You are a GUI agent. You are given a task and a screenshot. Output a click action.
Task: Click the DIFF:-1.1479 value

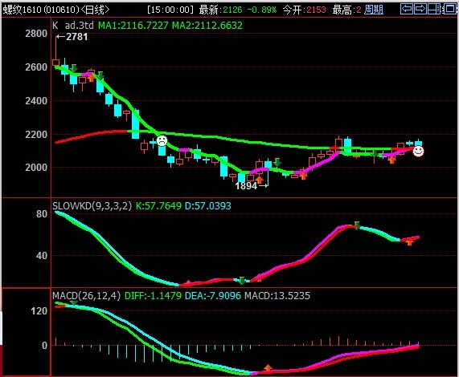pos(153,296)
